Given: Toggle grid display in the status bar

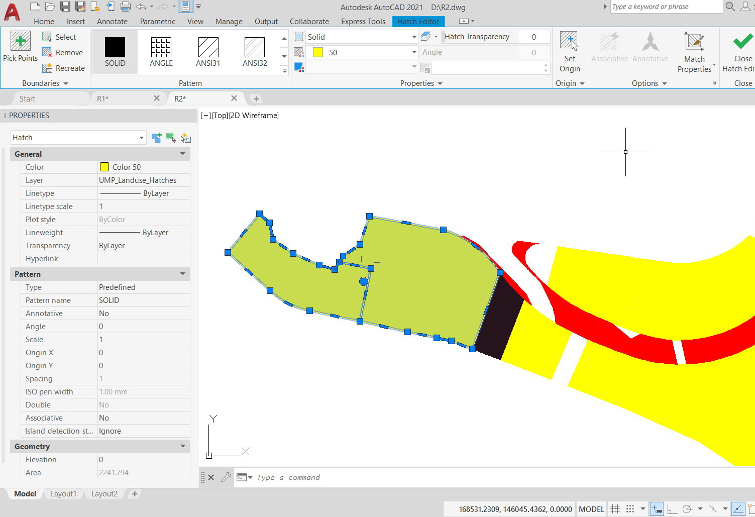Looking at the screenshot, I should click(615, 508).
